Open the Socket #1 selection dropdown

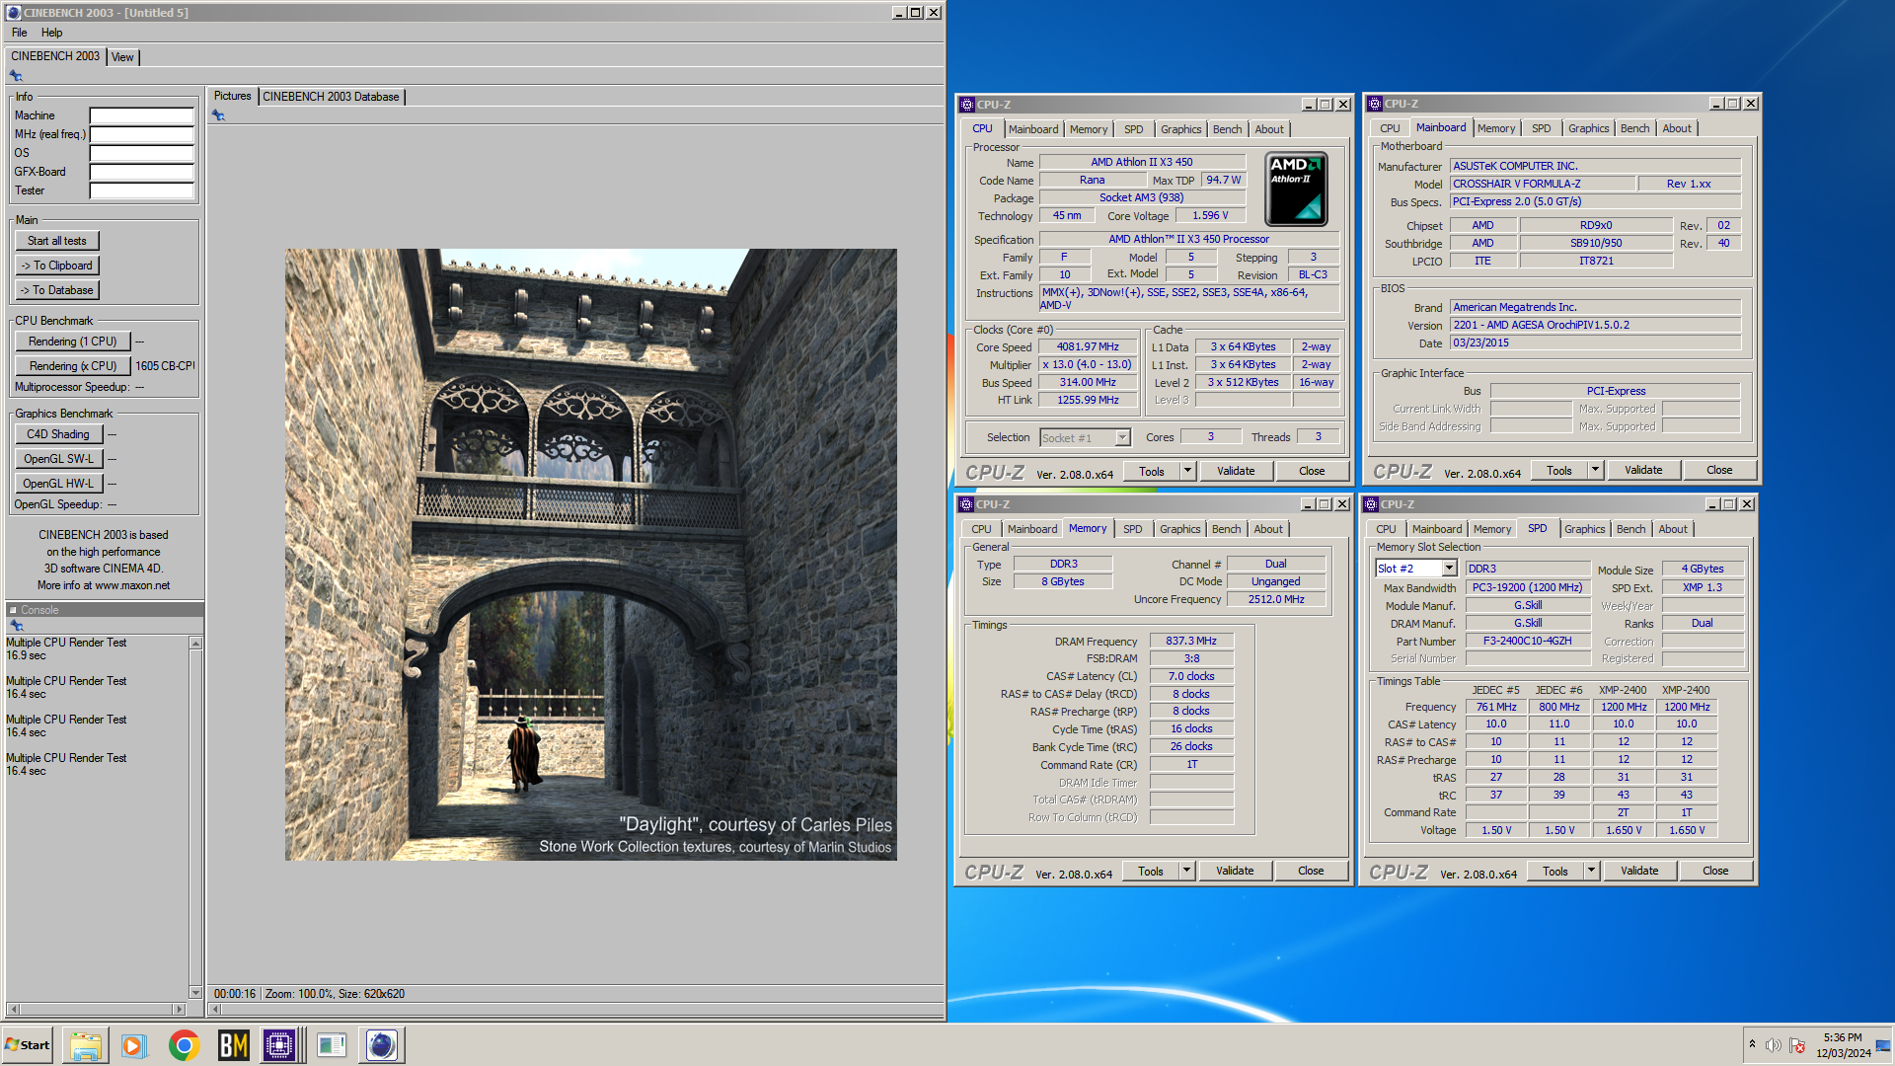(x=1122, y=438)
